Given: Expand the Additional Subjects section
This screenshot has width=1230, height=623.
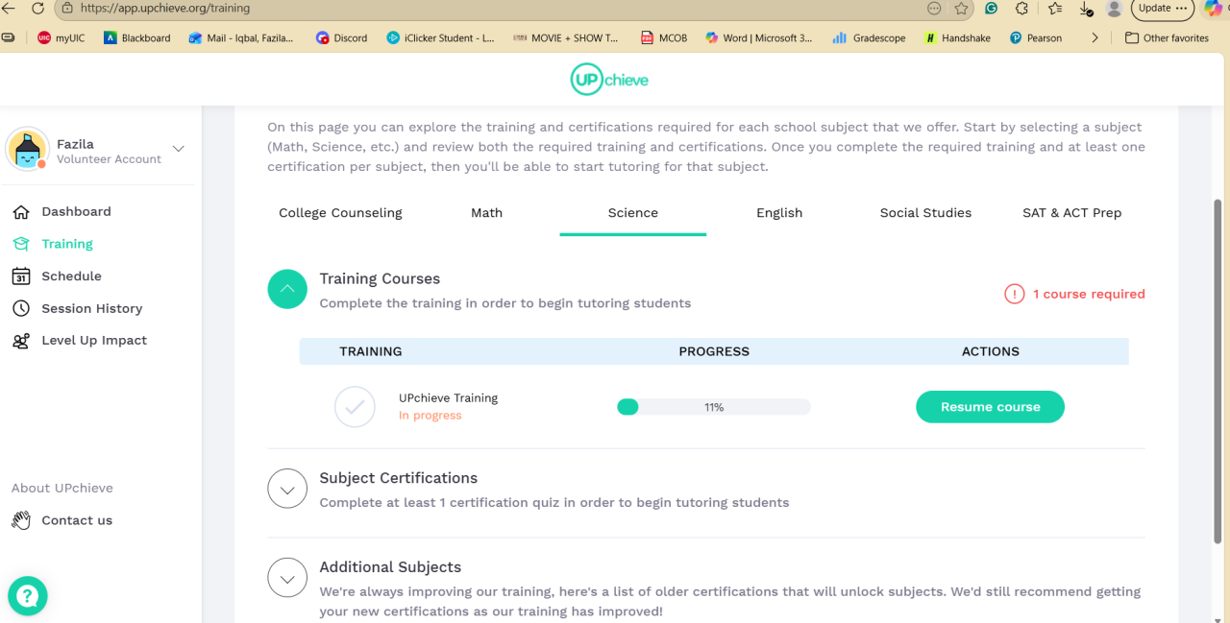Looking at the screenshot, I should click(x=286, y=578).
